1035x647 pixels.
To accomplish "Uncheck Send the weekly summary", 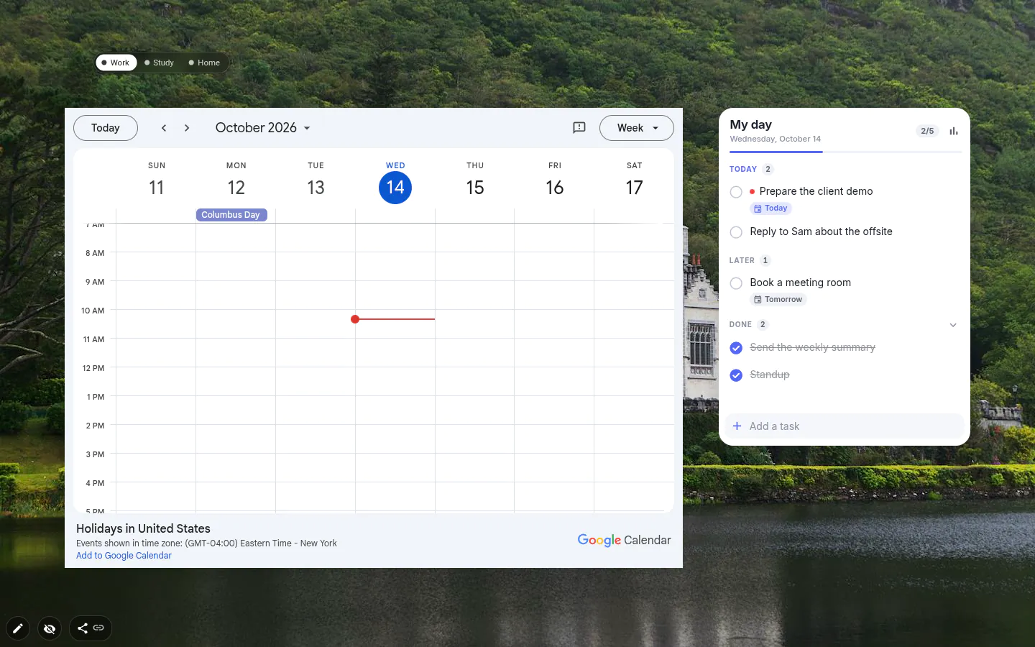I will pos(736,348).
